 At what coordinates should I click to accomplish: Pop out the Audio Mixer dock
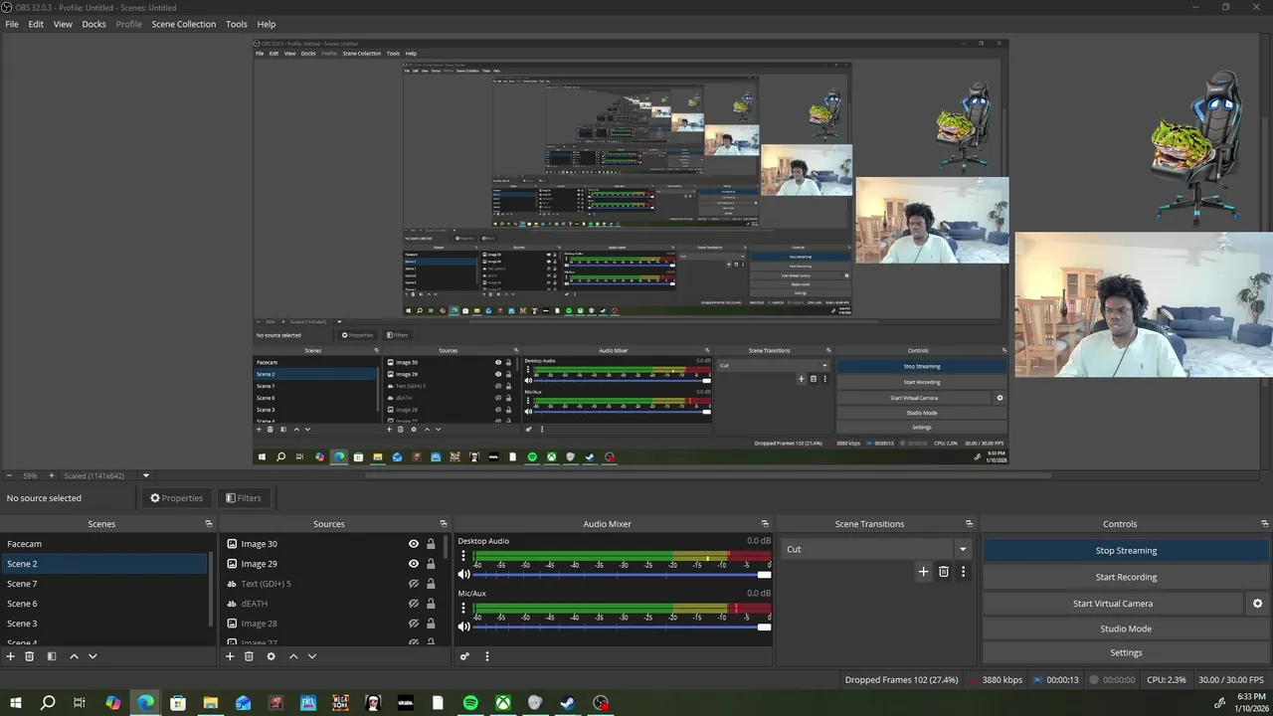click(x=765, y=524)
